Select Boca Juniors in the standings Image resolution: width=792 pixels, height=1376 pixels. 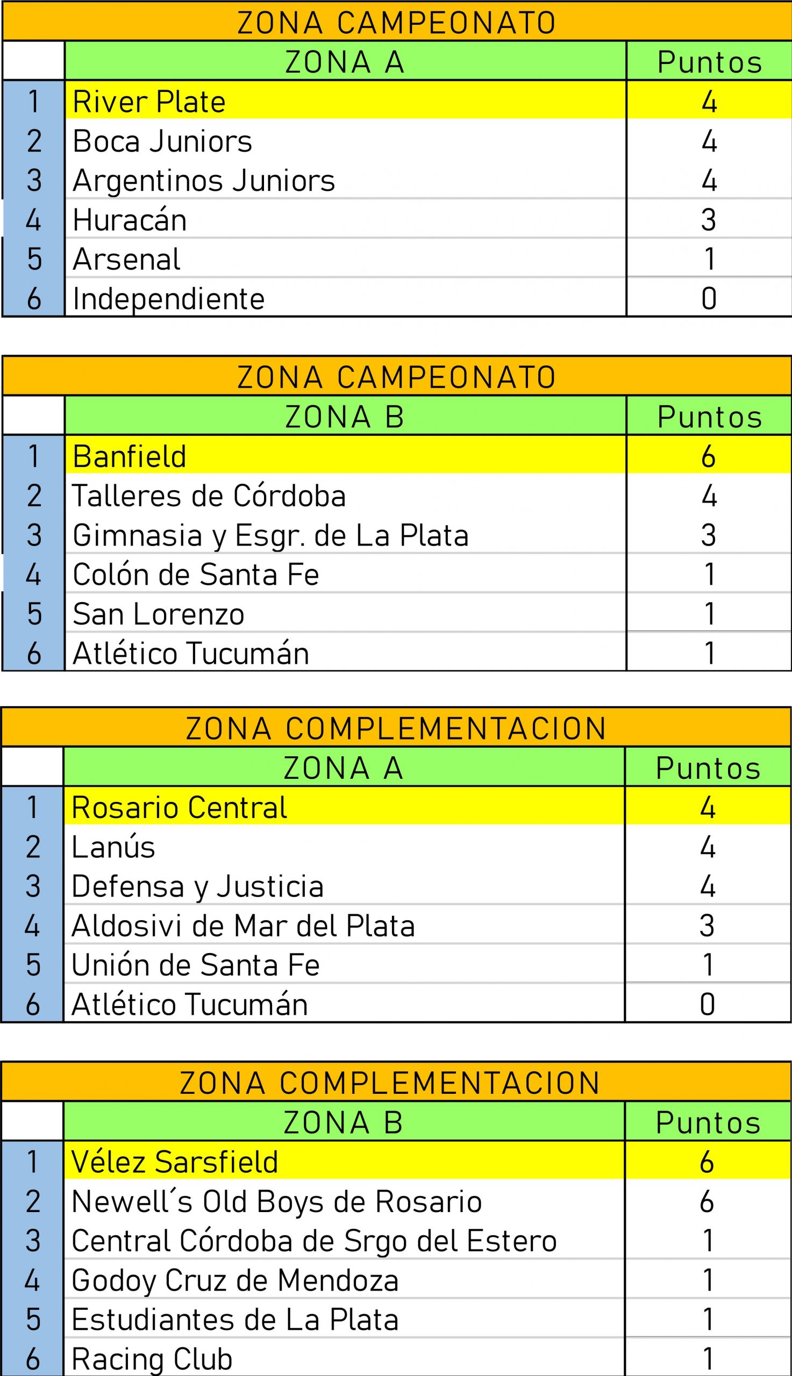click(x=162, y=141)
